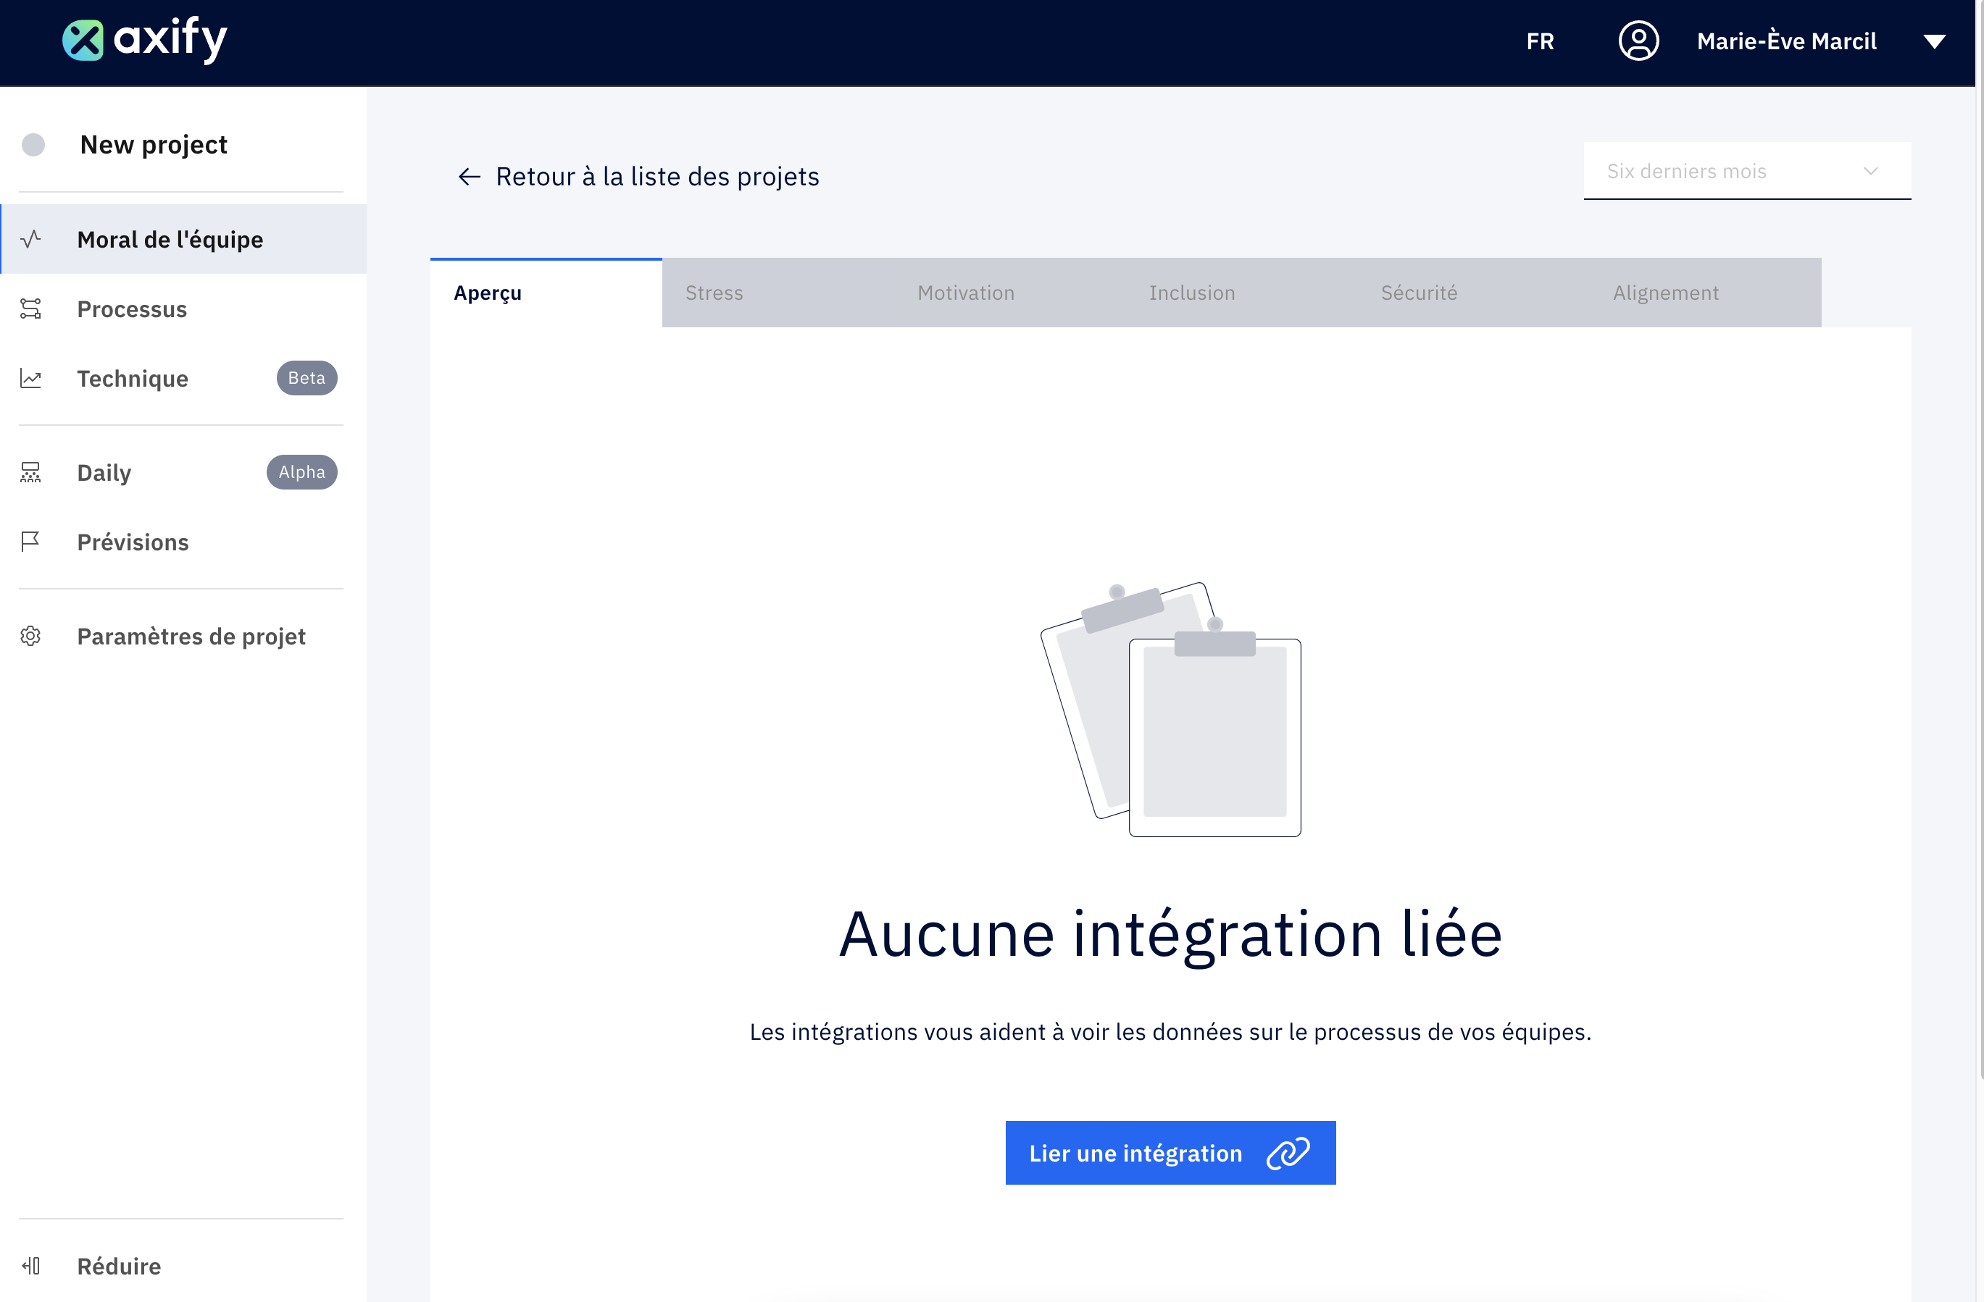This screenshot has width=1984, height=1302.
Task: Click the Daily board icon
Action: 31,473
